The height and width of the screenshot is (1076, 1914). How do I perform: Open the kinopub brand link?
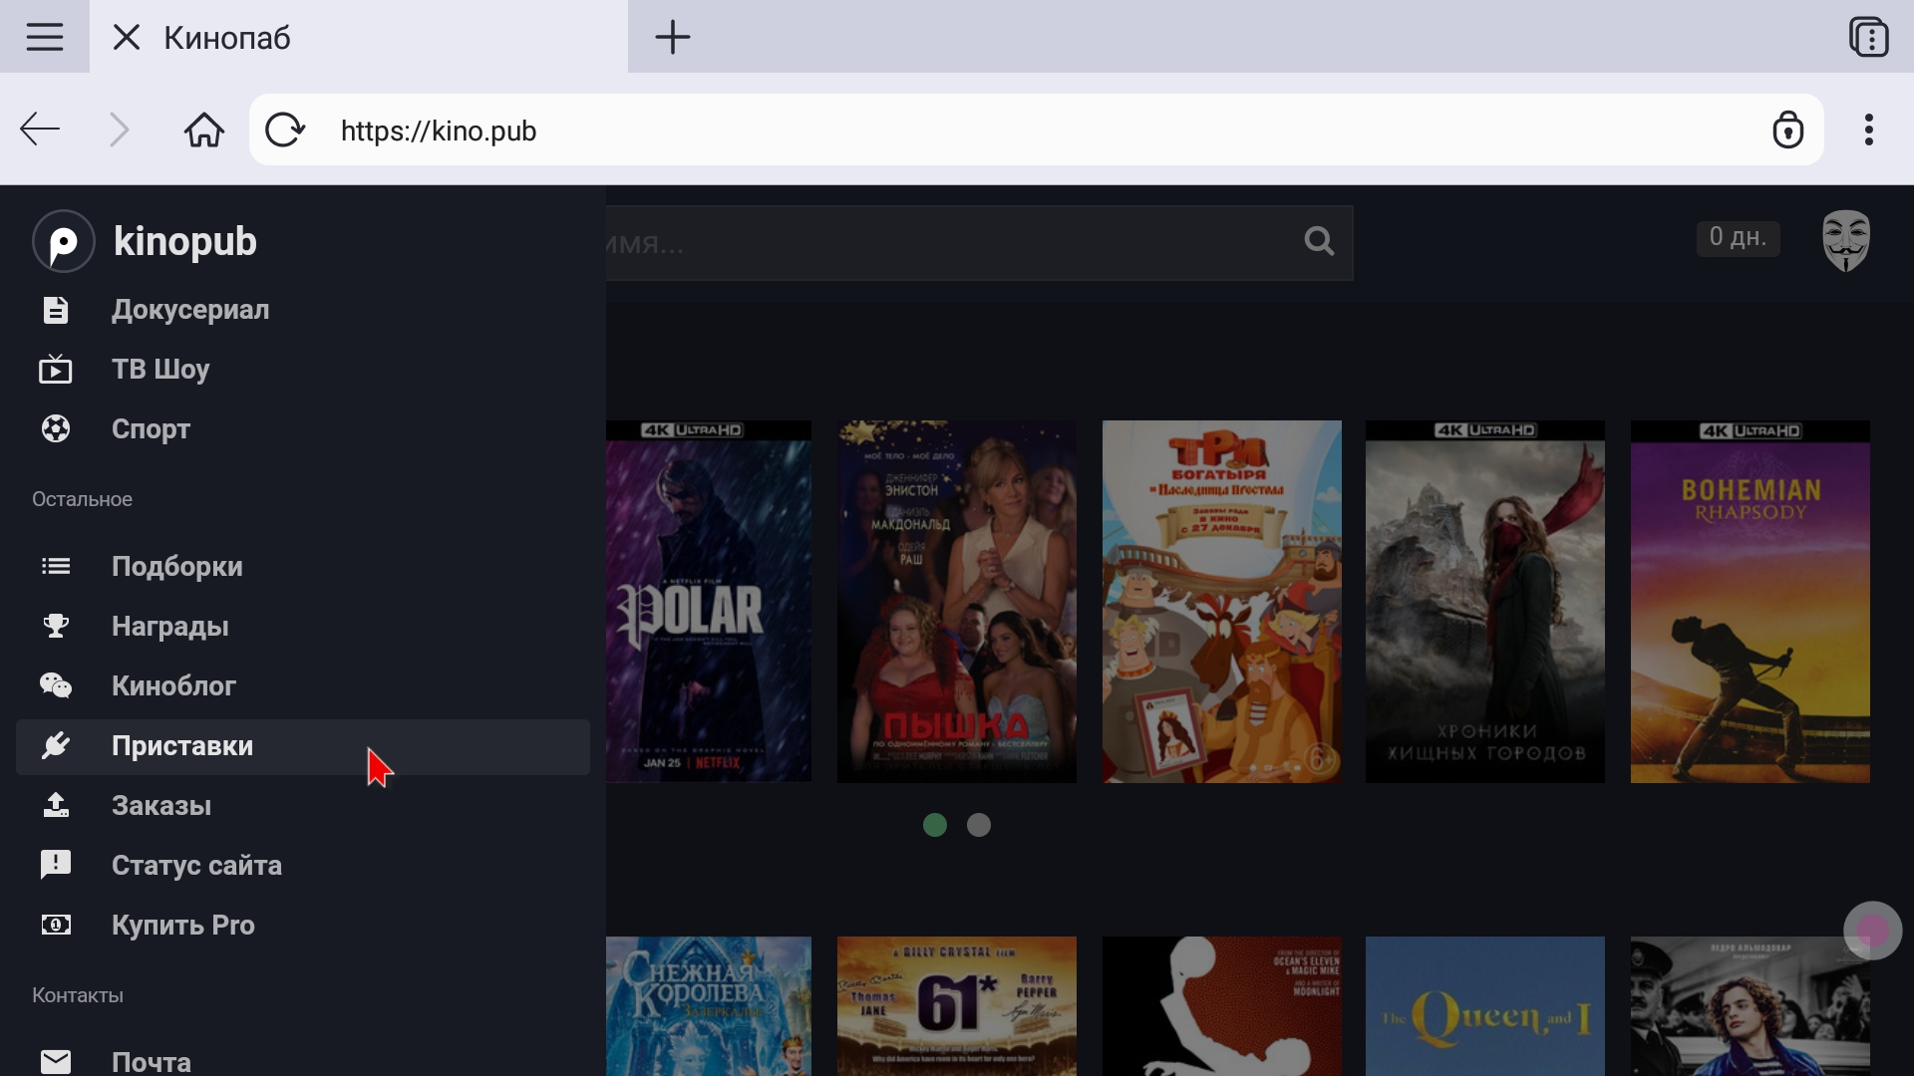coord(185,241)
